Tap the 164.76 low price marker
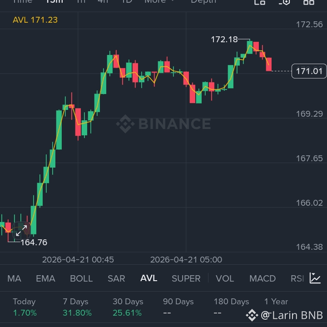The image size is (327, 327). (34, 243)
